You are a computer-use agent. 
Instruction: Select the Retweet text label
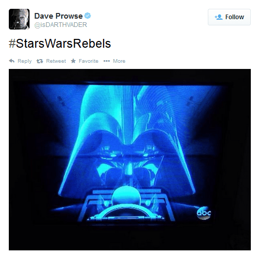tap(56, 61)
